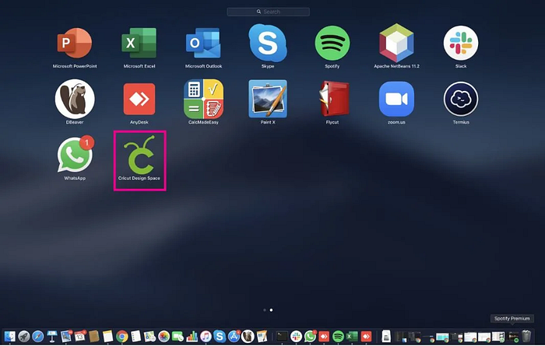This screenshot has width=545, height=346.
Task: Click the Launchpad Search field
Action: pyautogui.click(x=268, y=12)
